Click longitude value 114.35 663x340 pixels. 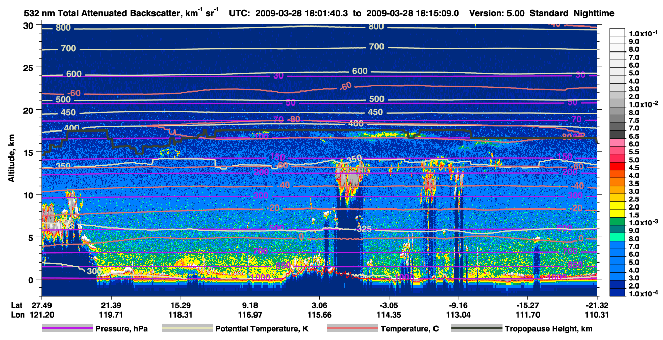tap(389, 315)
